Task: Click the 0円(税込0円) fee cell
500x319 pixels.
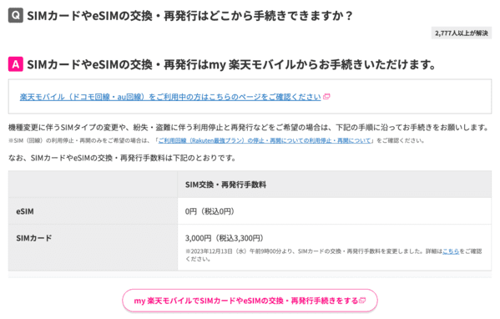Action: tap(210, 211)
